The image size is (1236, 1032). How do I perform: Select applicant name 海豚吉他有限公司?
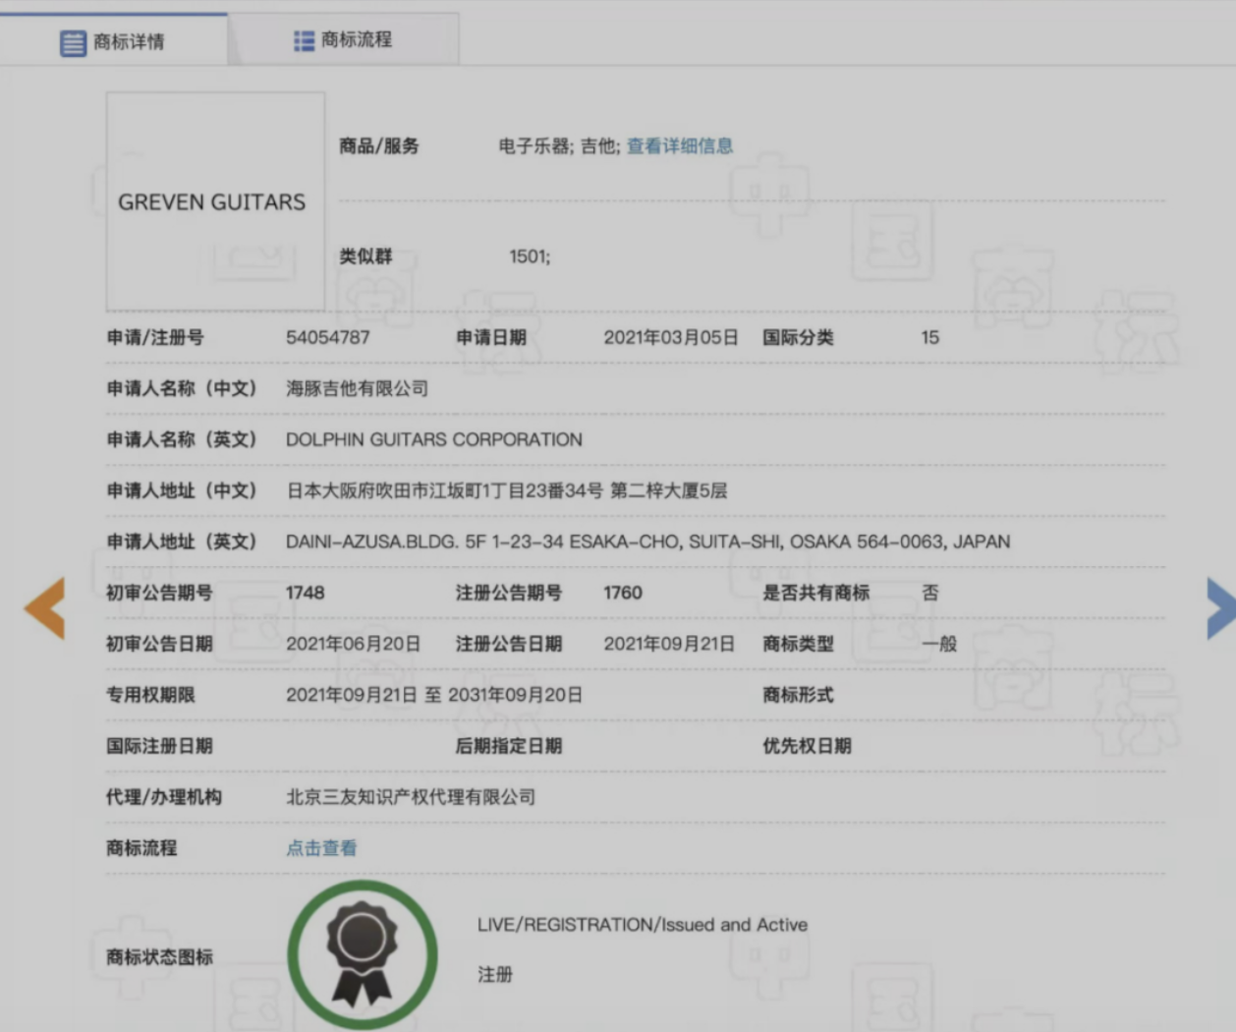(x=358, y=389)
